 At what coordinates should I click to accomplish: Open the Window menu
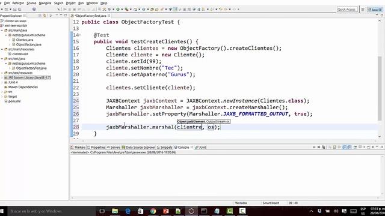click(92, 3)
